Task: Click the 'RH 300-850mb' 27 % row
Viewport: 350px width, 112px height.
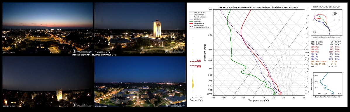Action: [324, 64]
